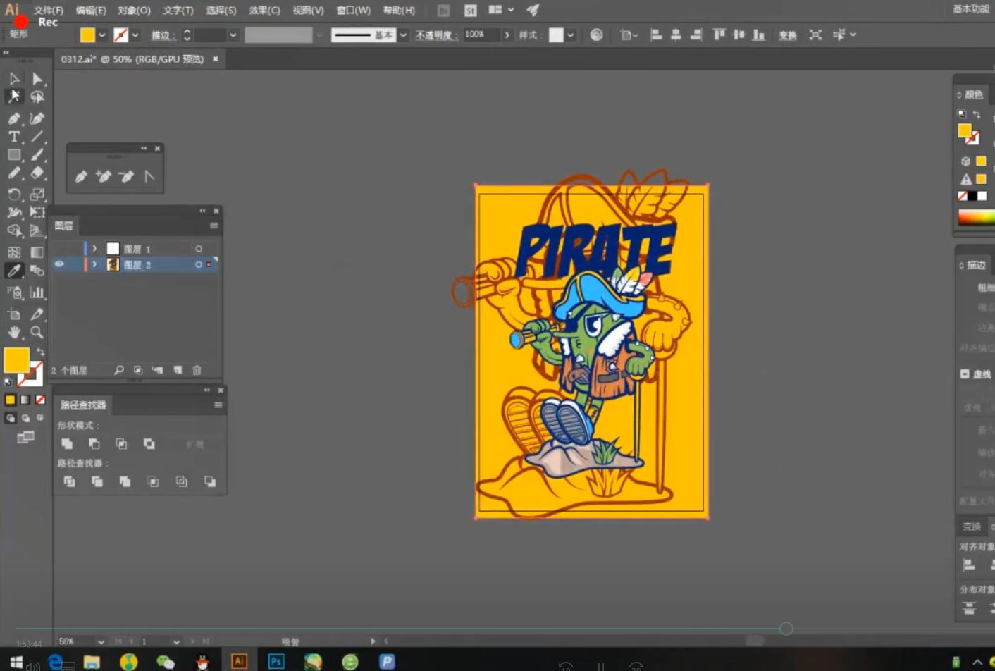Hide 图层 2 with the eye icon
This screenshot has width=995, height=671.
click(x=59, y=264)
